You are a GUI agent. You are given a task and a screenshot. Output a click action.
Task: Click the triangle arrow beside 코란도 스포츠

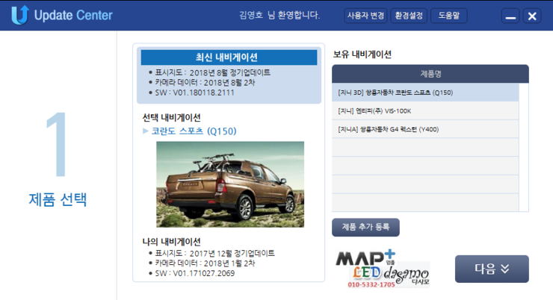coord(145,131)
